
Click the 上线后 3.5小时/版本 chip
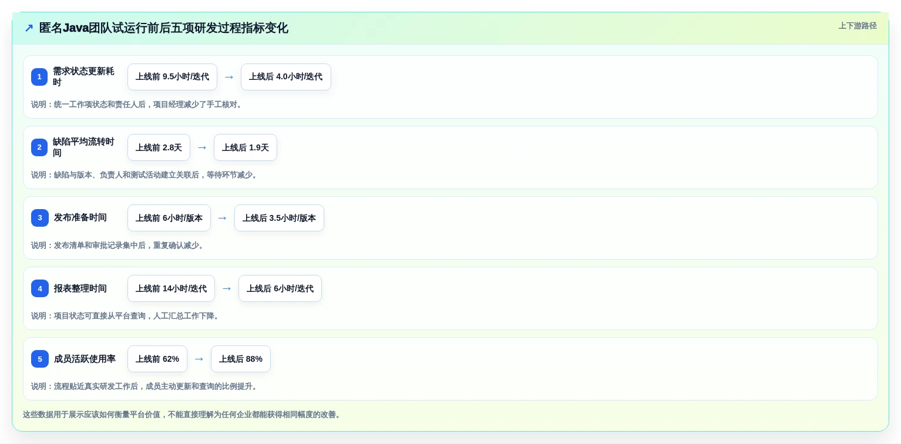click(279, 218)
